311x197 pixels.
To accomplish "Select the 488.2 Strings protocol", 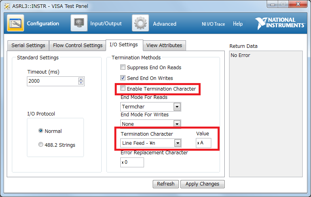I will click(41, 144).
